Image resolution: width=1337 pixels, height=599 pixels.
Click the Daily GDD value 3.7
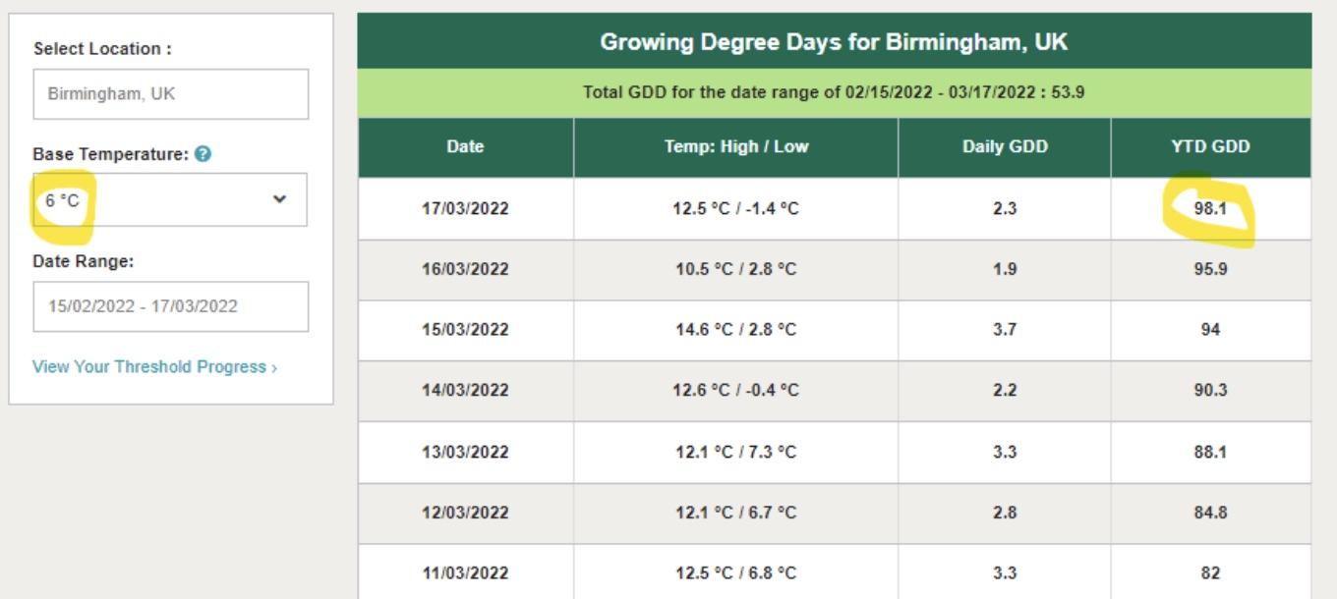pos(1004,330)
